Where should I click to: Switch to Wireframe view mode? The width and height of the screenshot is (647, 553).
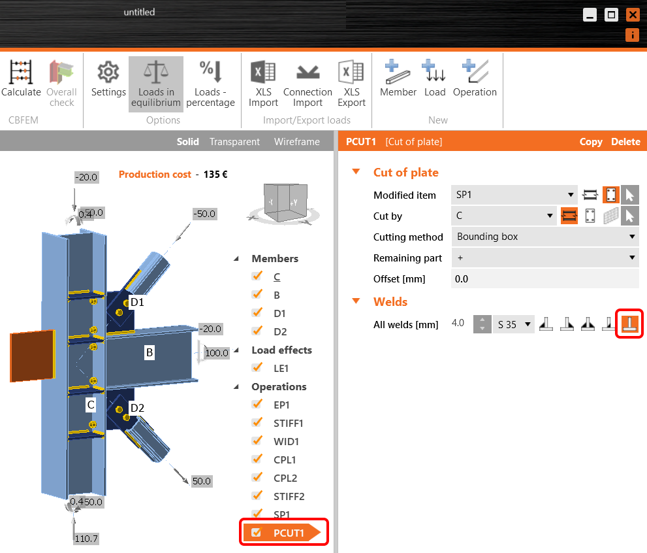(297, 142)
